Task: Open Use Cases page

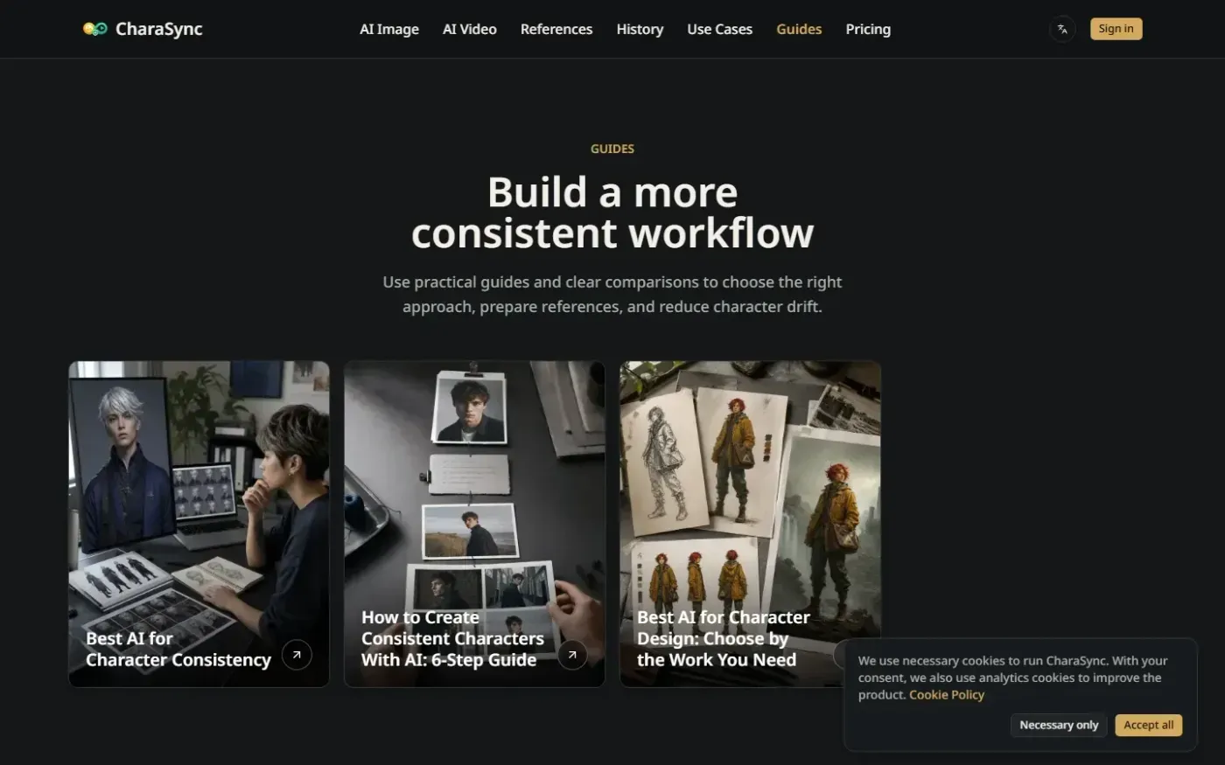Action: (720, 29)
